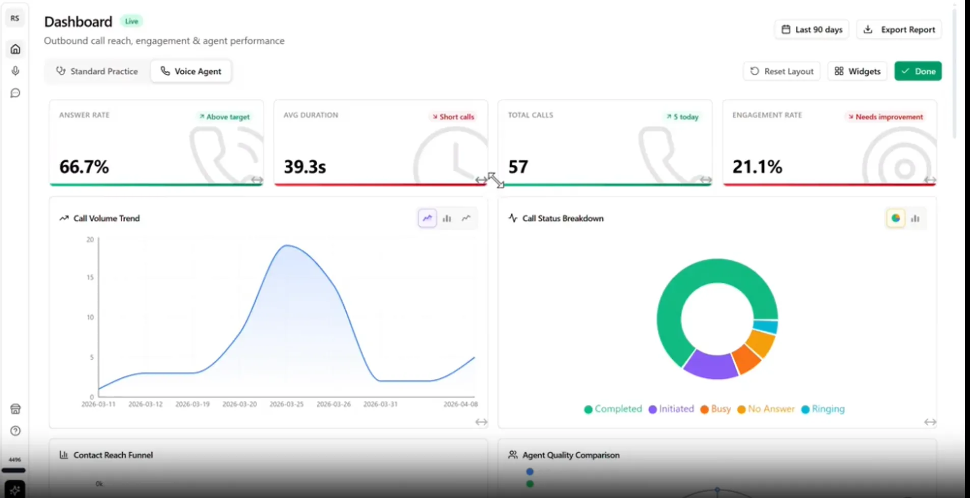Image resolution: width=970 pixels, height=498 pixels.
Task: Toggle the Completed legend swatch
Action: [588, 409]
